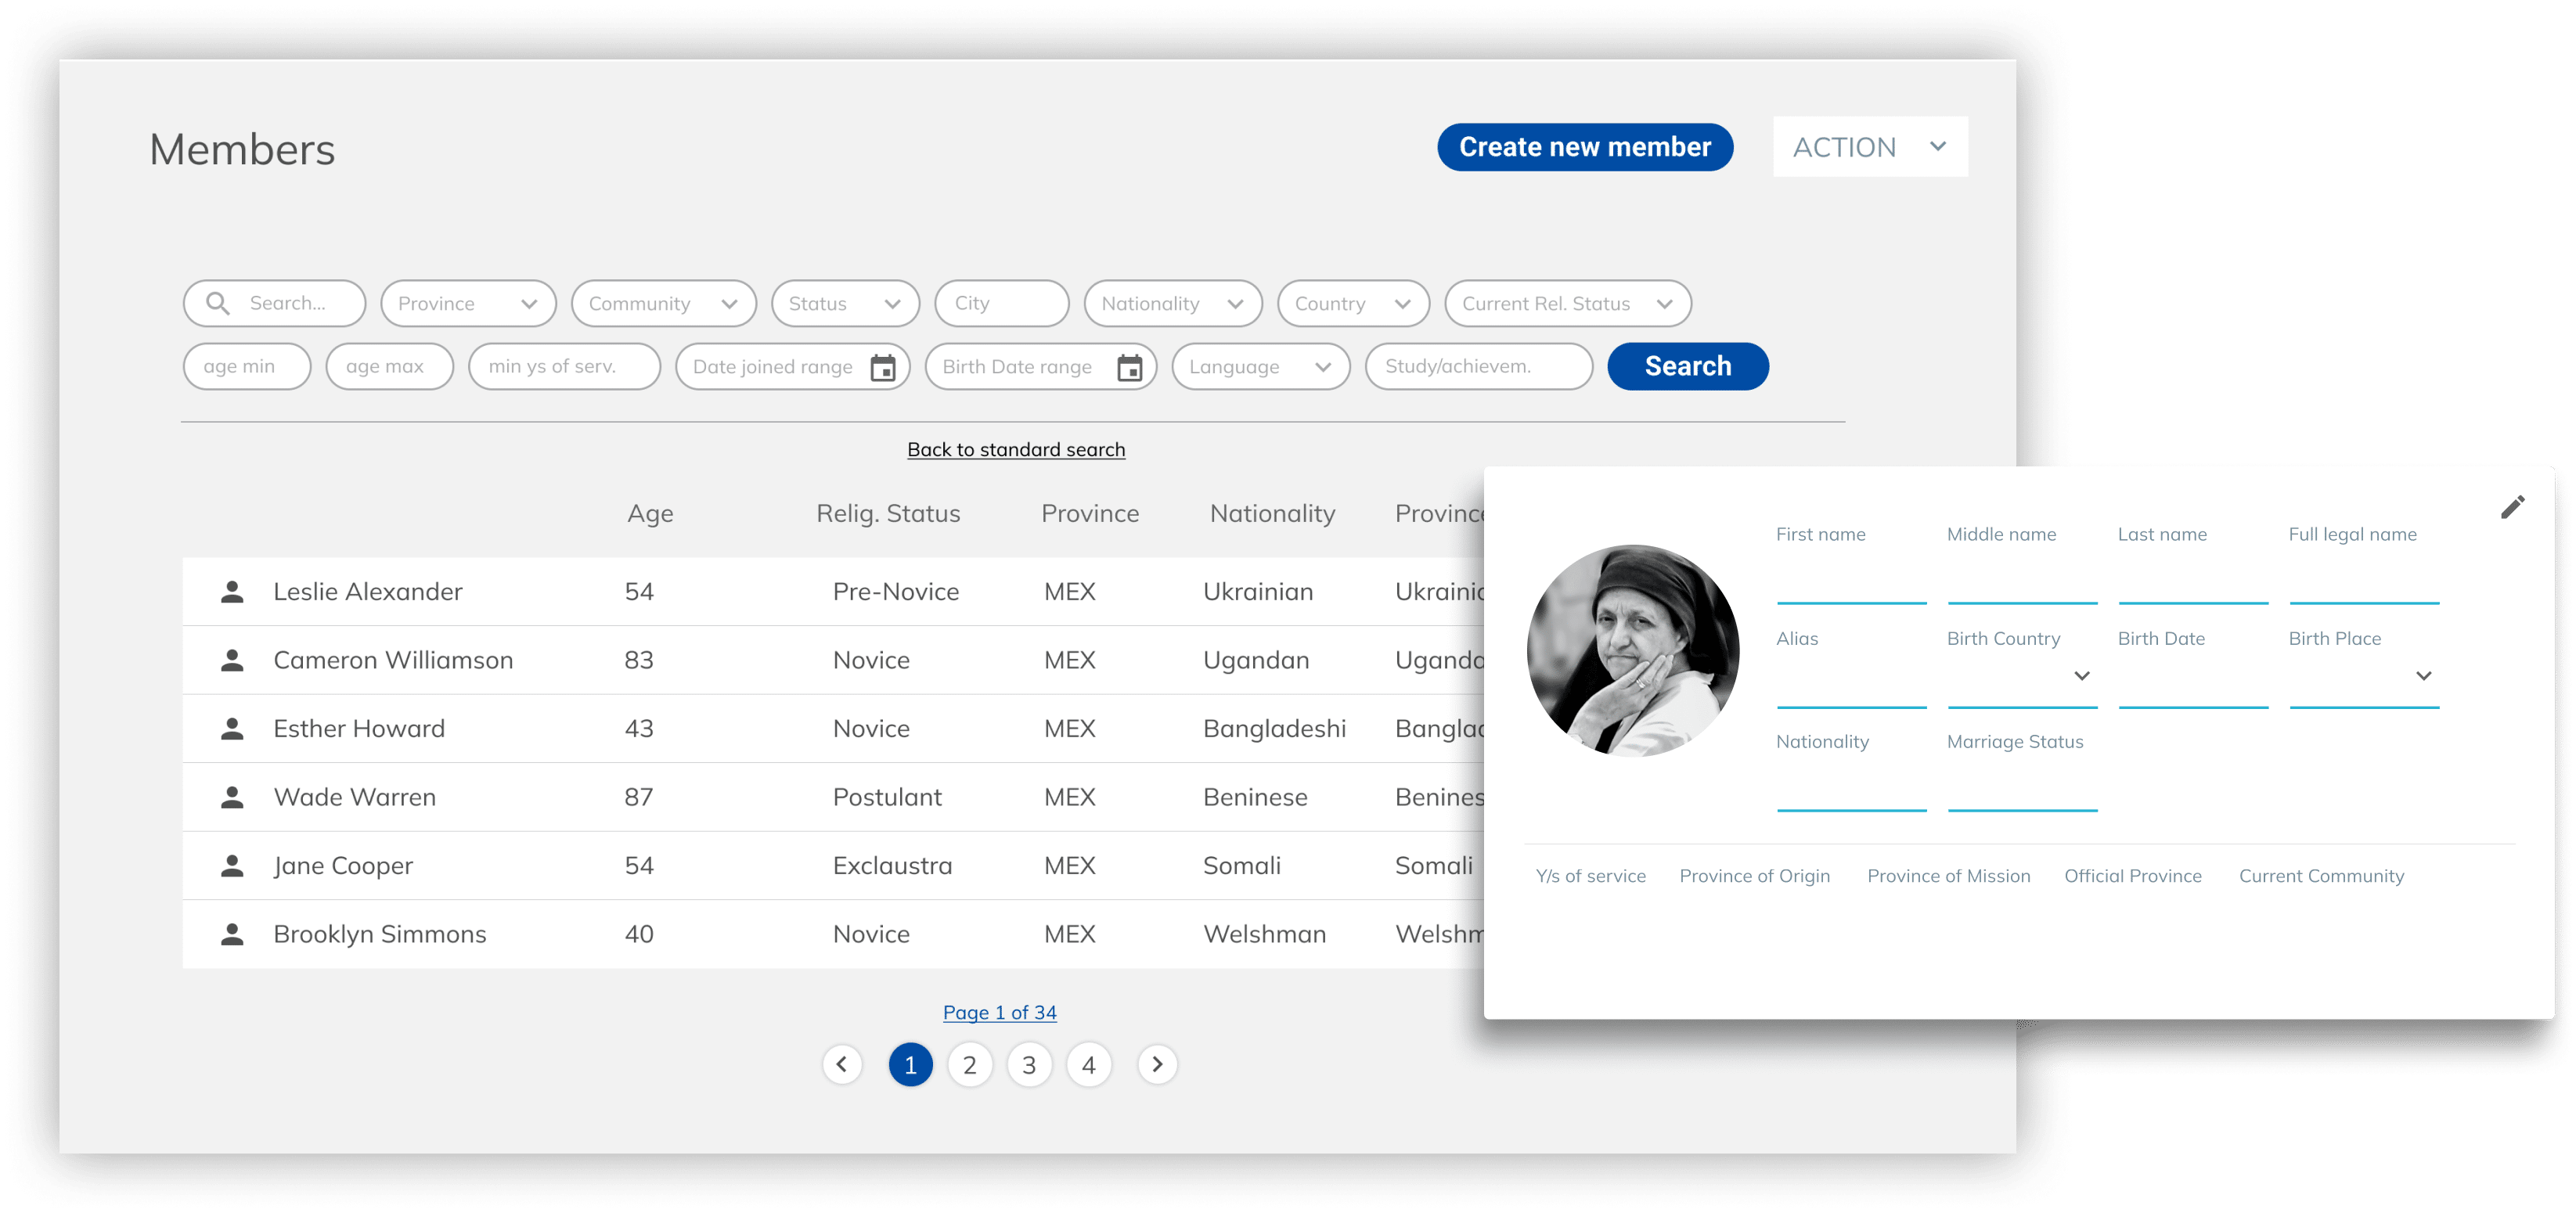The image size is (2576, 1213).
Task: Click the next page arrow
Action: pyautogui.click(x=1157, y=1064)
